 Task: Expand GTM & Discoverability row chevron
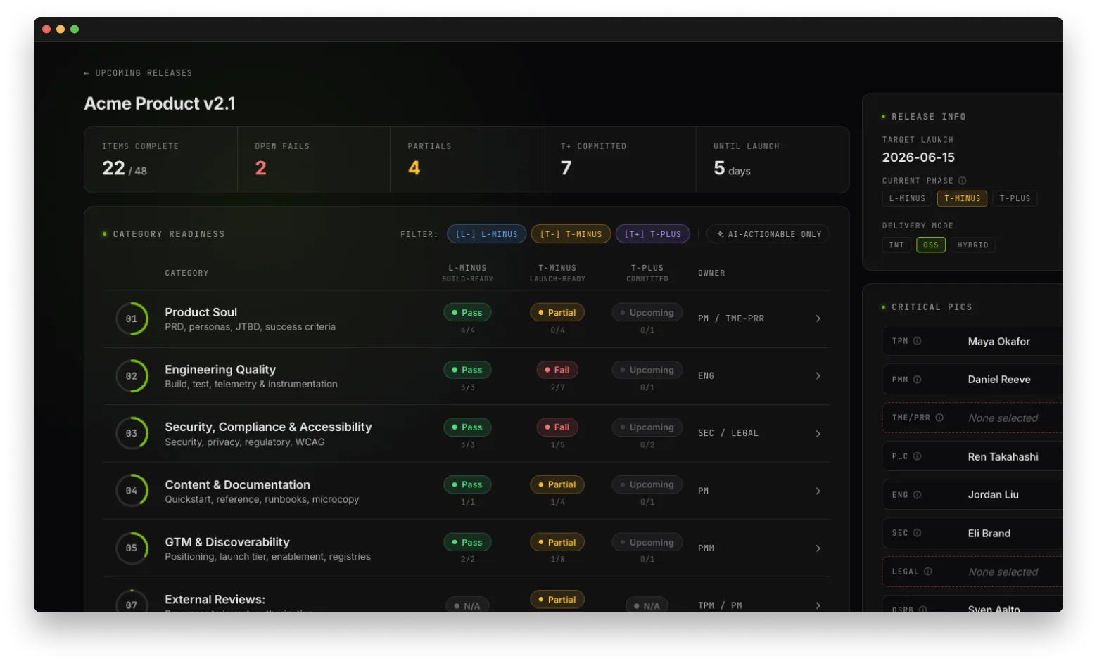point(818,548)
